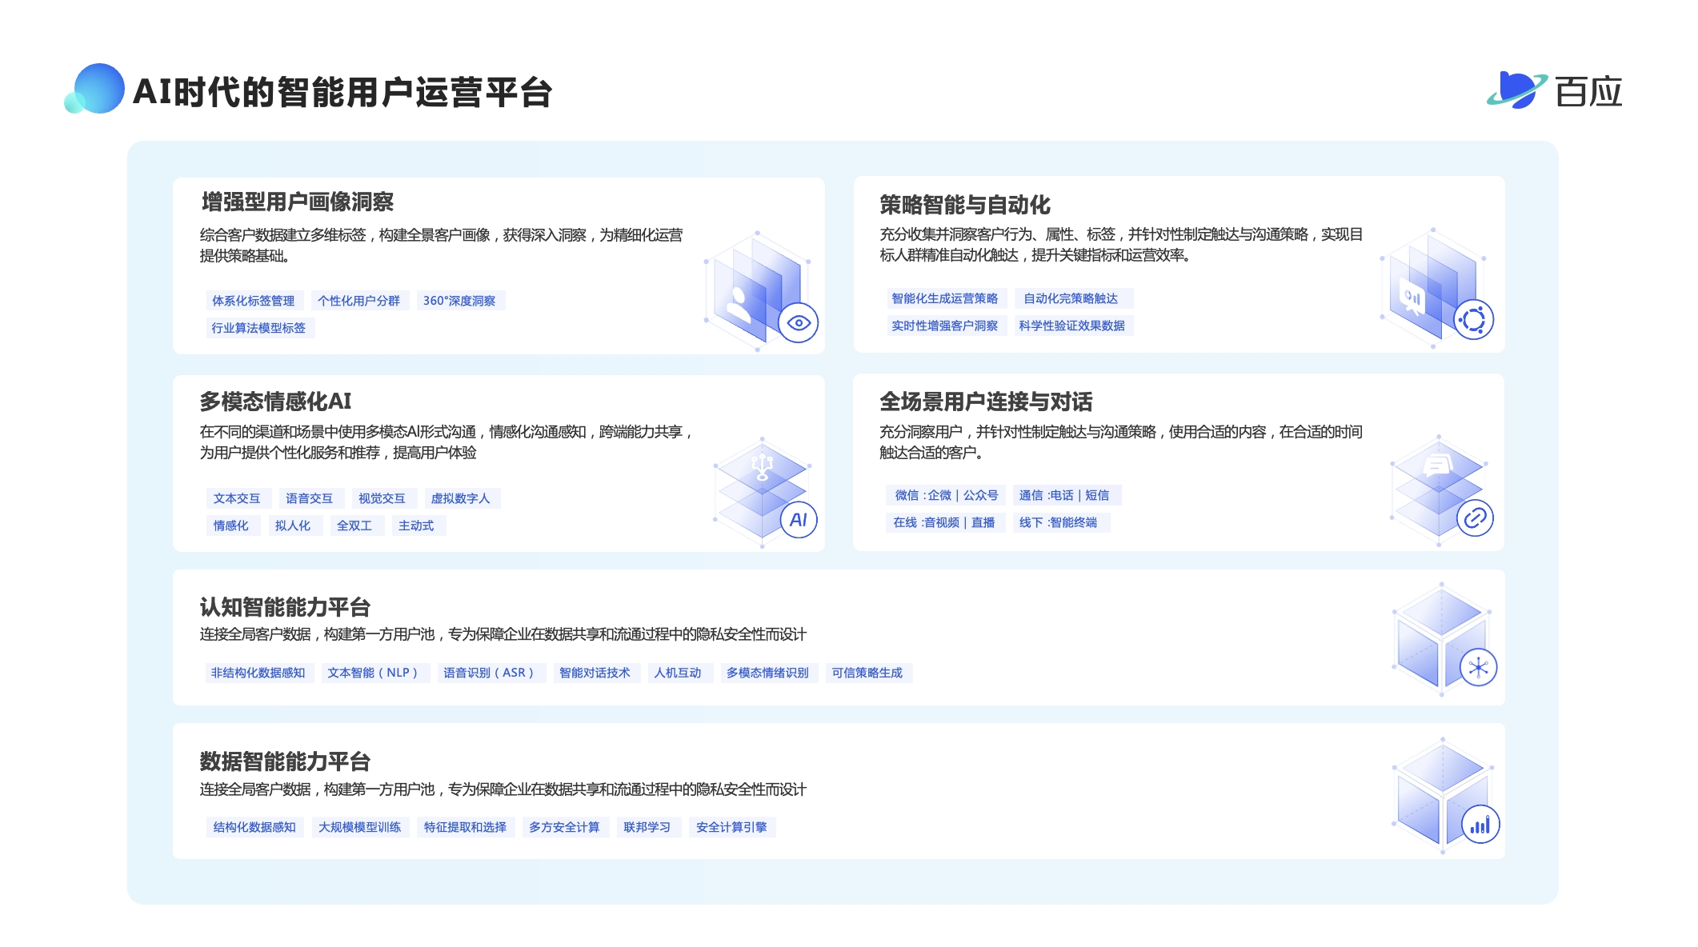1698x947 pixels.
Task: Click the 认知智能能力平台 heading
Action: 285,607
